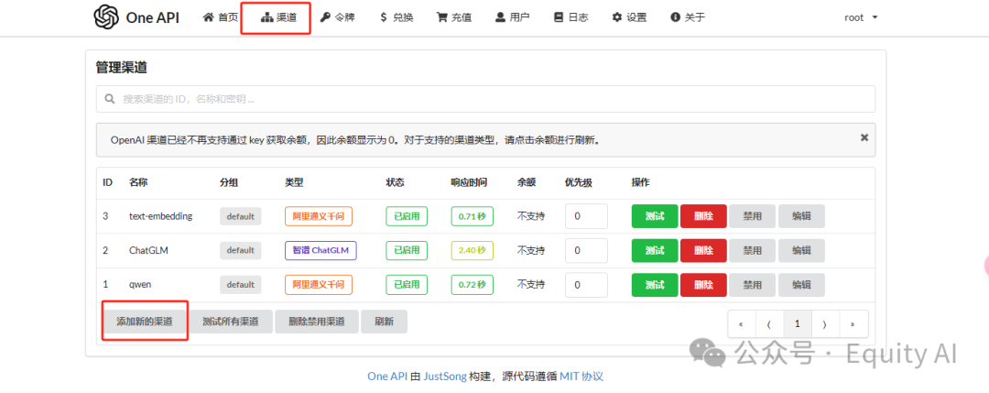Click 添加新的渠道 add channel button
This screenshot has height=393, width=989.
click(145, 321)
